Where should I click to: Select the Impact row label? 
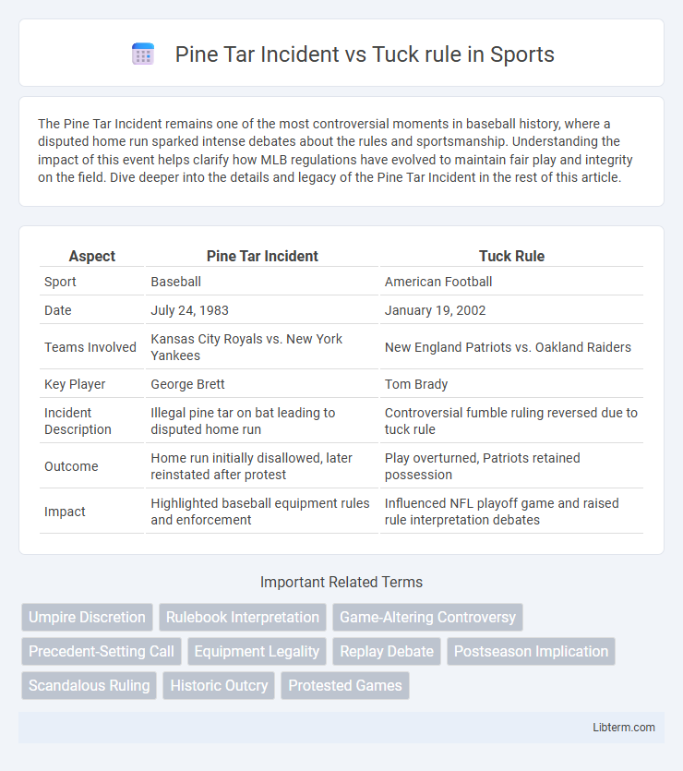pyautogui.click(x=92, y=511)
